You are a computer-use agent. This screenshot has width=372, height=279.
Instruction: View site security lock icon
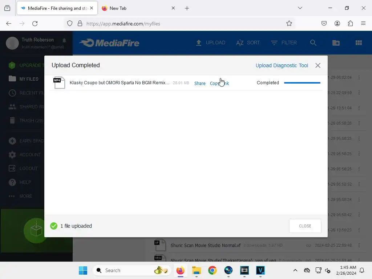(x=80, y=23)
